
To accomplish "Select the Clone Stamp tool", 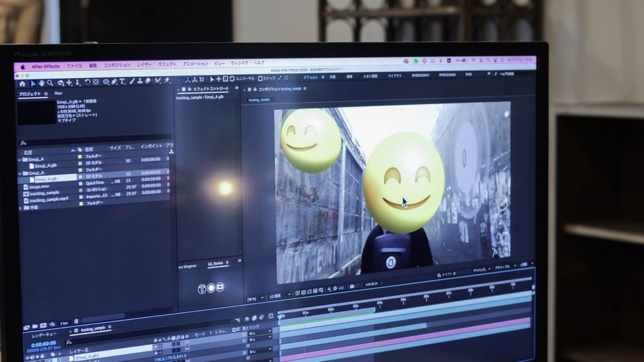I will pyautogui.click(x=140, y=81).
